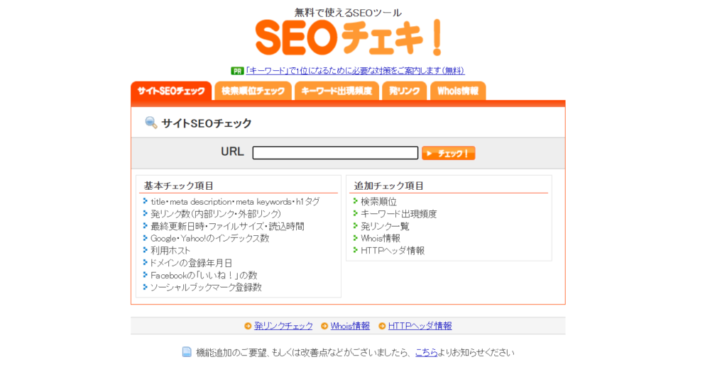727x379 pixels.
Task: Click the magnifier icon beside サイトSEOチェック heading
Action: pos(151,123)
